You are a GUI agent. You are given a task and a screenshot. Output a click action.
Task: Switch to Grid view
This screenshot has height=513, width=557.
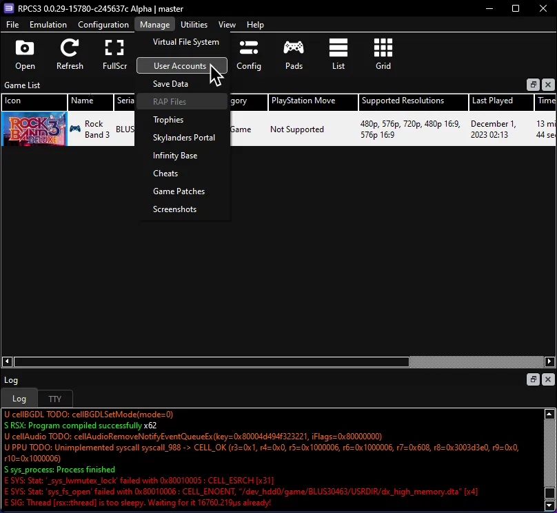tap(383, 55)
